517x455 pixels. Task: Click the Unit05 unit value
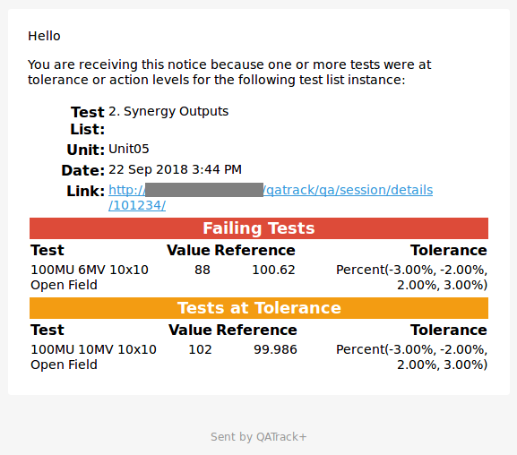tap(129, 149)
